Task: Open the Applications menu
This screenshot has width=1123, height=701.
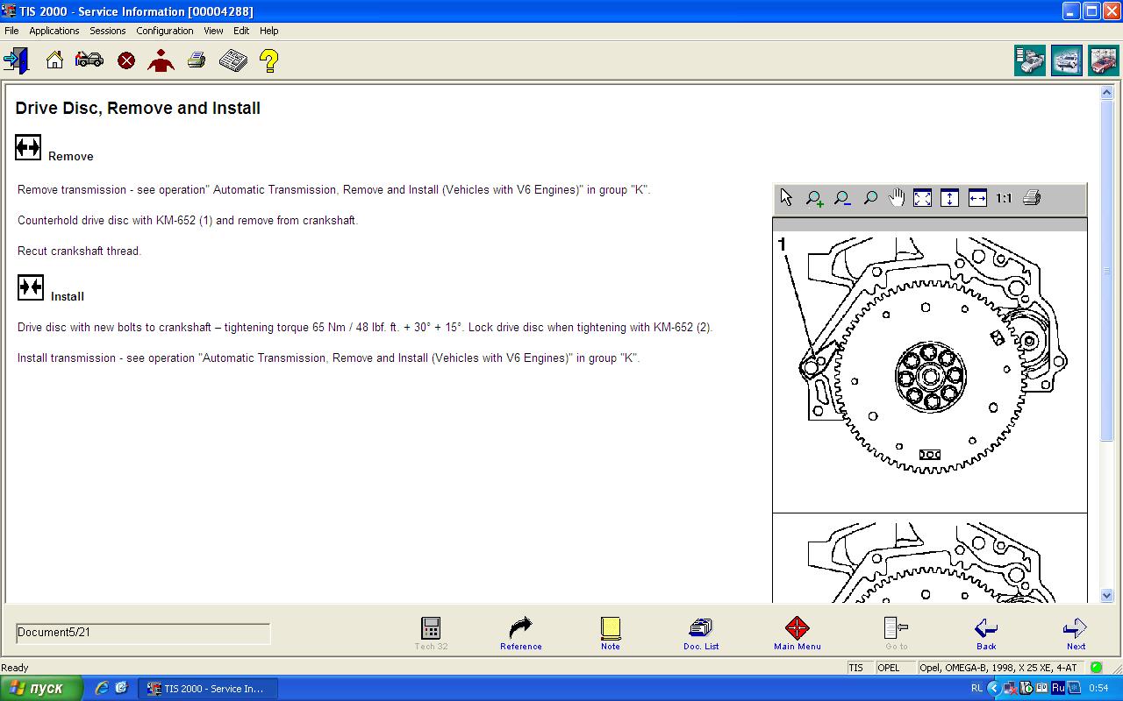Action: (x=54, y=31)
